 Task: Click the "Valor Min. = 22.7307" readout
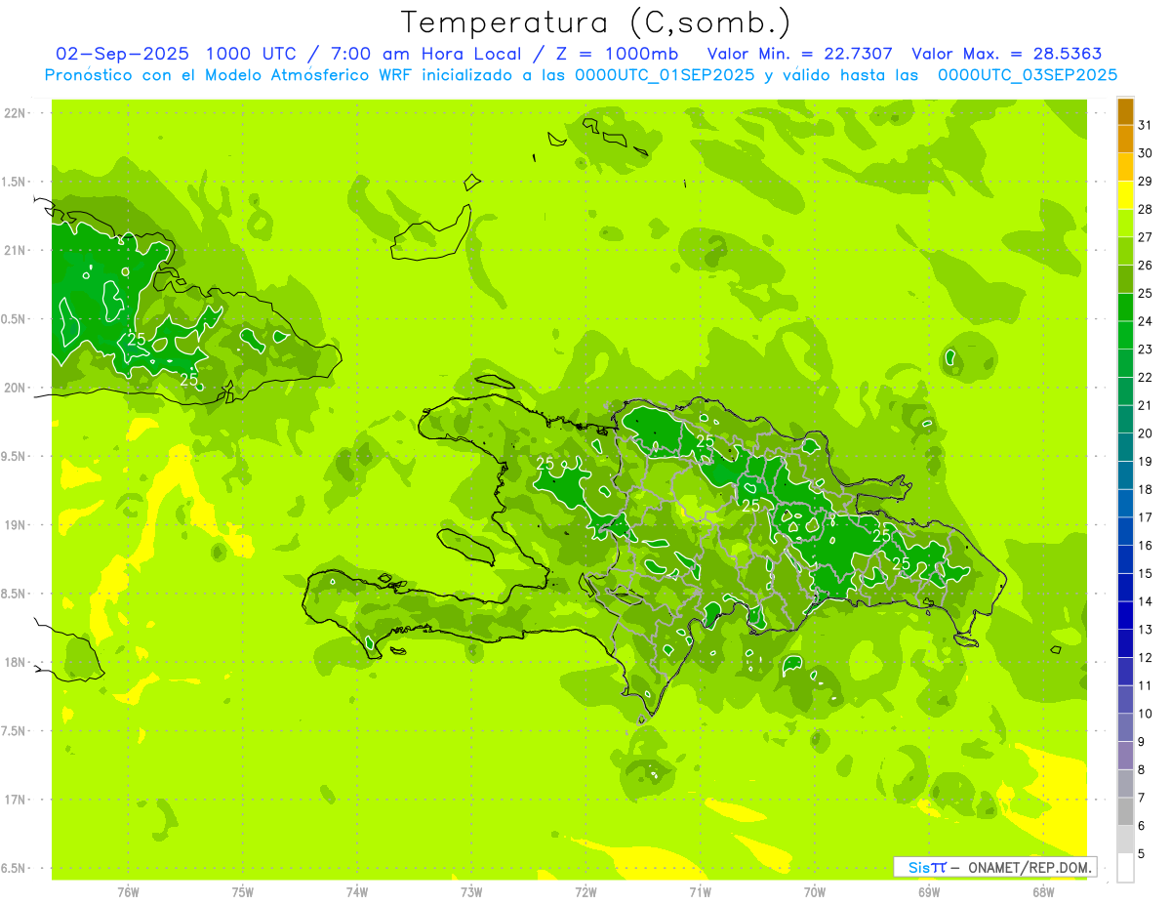799,55
